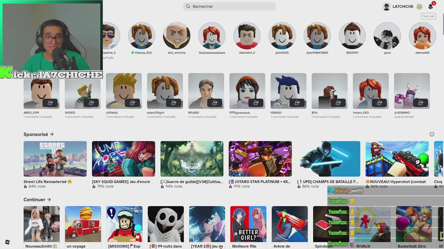Open eleona455 friend avatar

click(422, 36)
